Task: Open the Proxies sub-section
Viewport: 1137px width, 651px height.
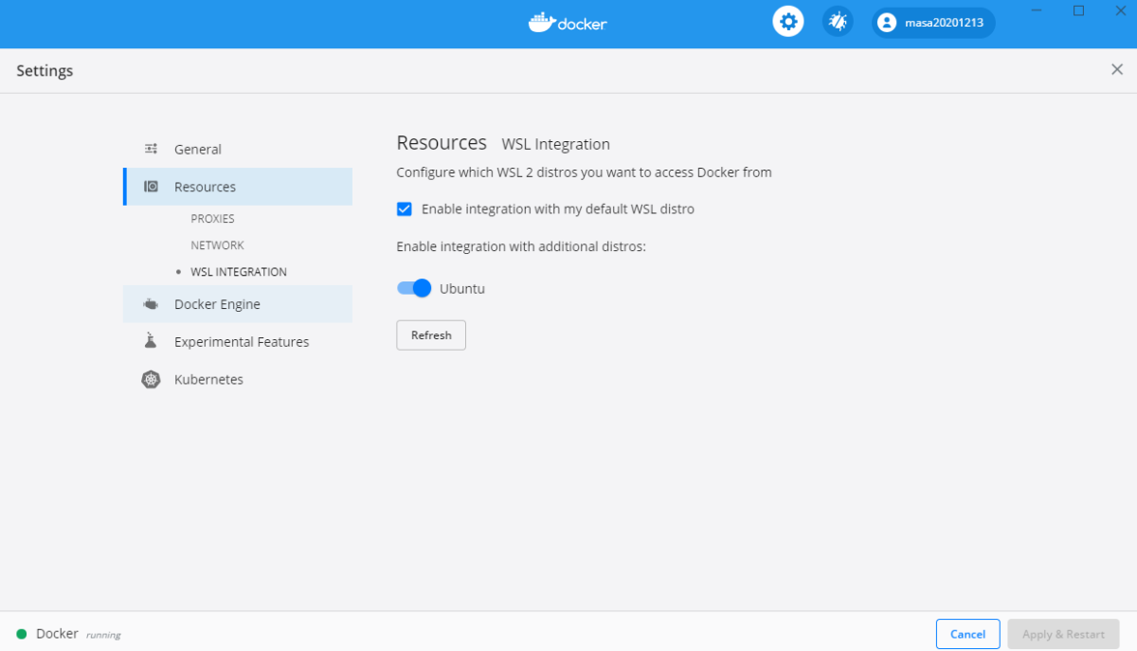Action: [212, 219]
